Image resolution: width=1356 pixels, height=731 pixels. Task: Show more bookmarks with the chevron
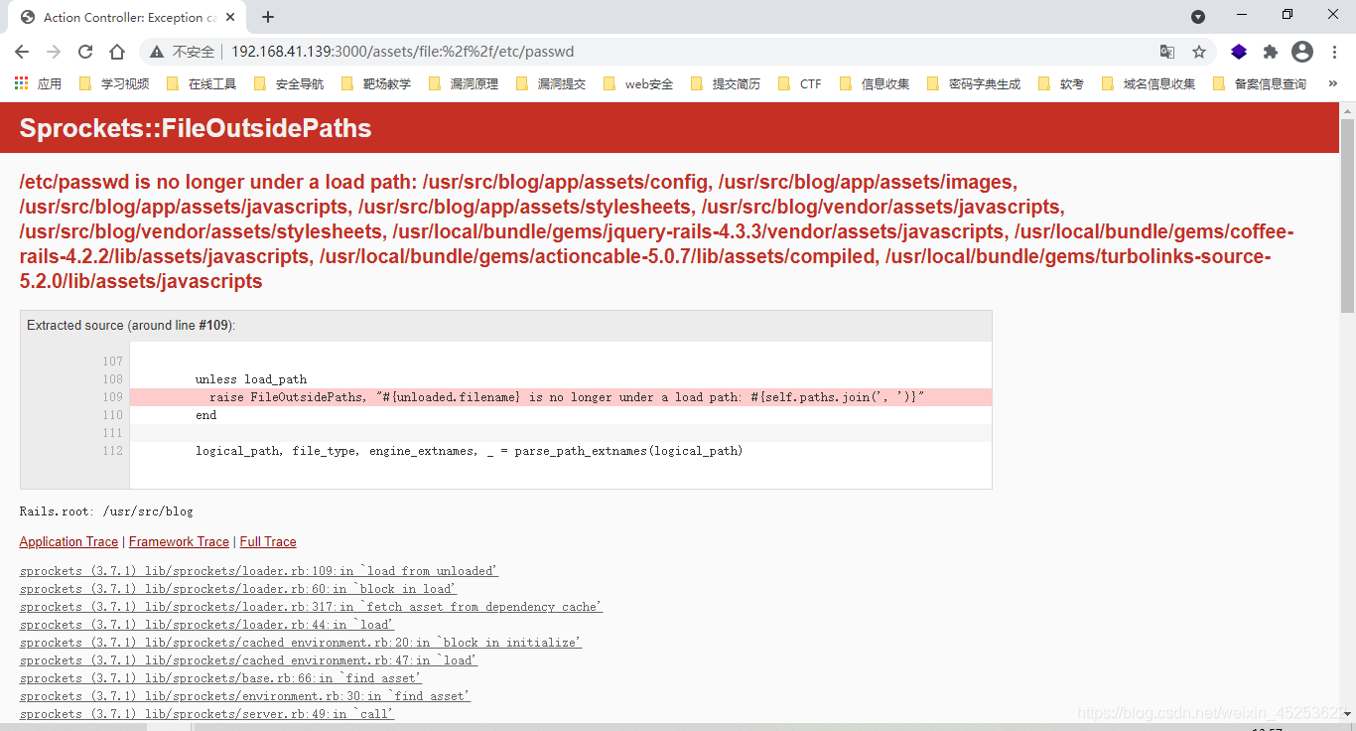(1333, 83)
